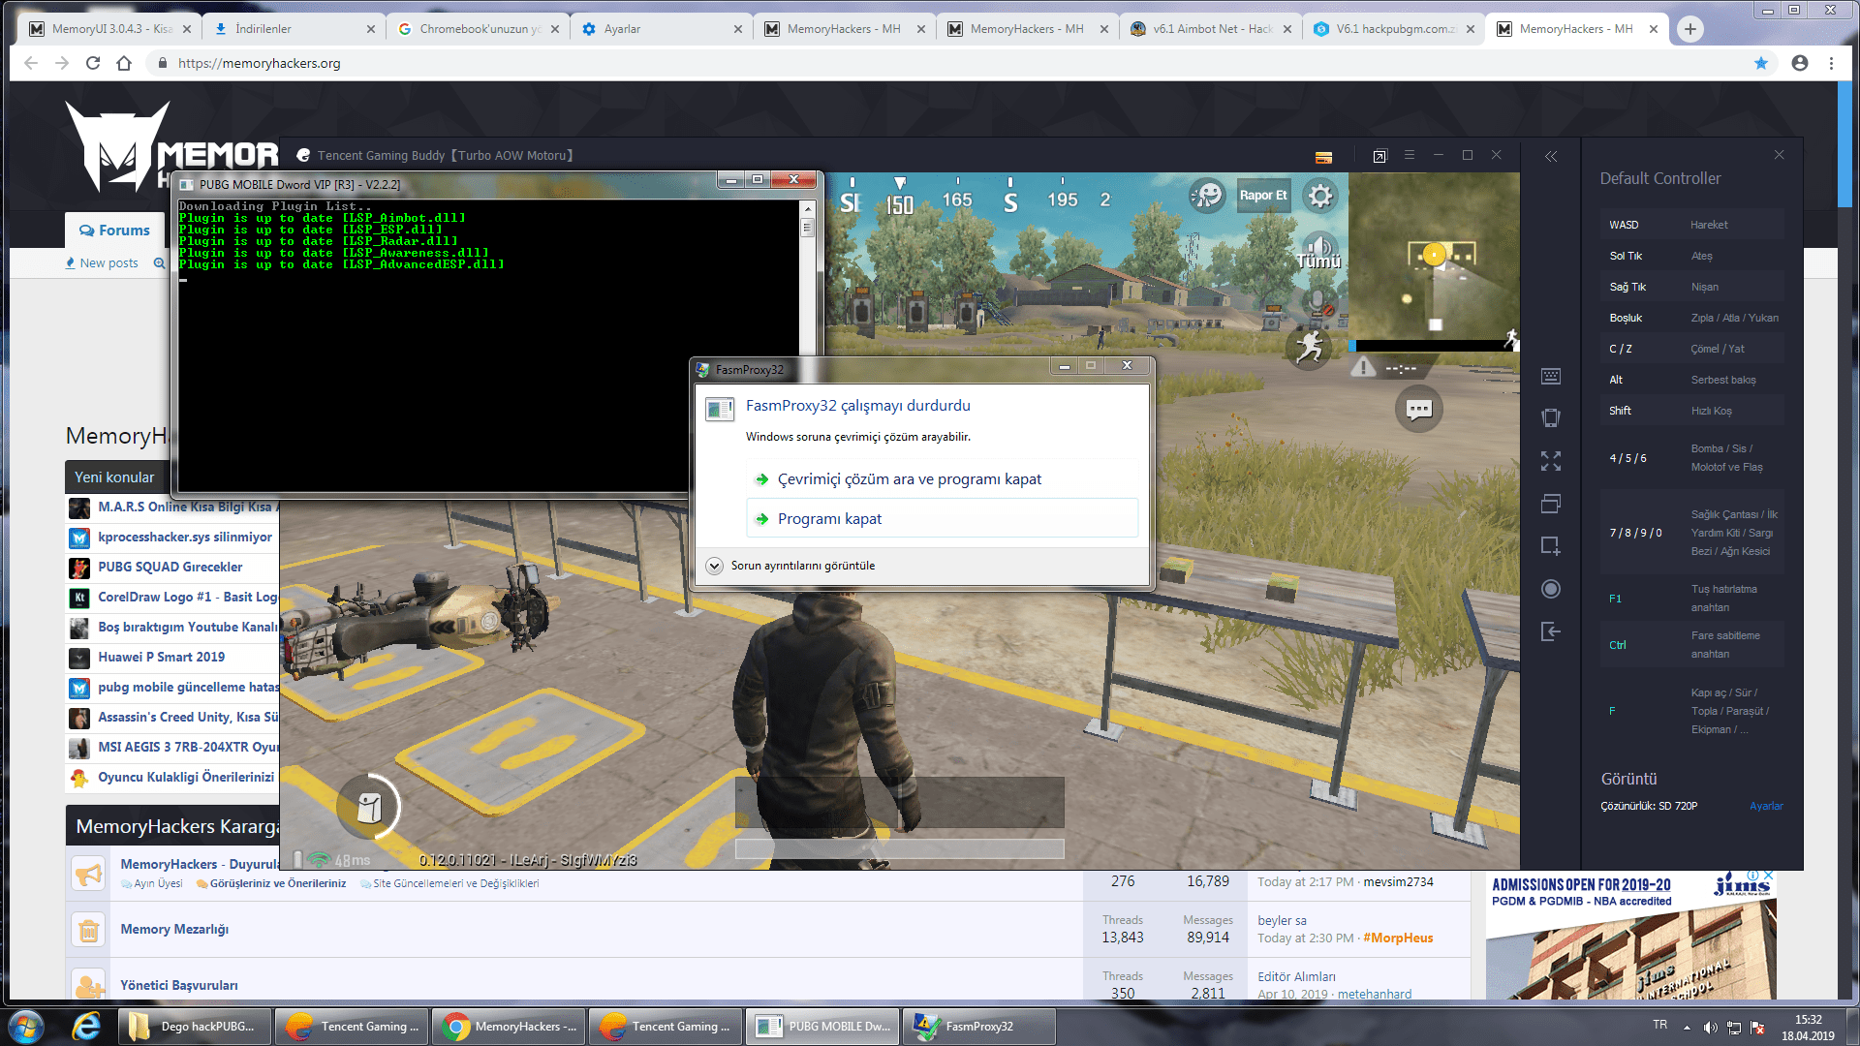
Task: Open the kprocesshacker.sys silinmiyor thread
Action: (185, 537)
